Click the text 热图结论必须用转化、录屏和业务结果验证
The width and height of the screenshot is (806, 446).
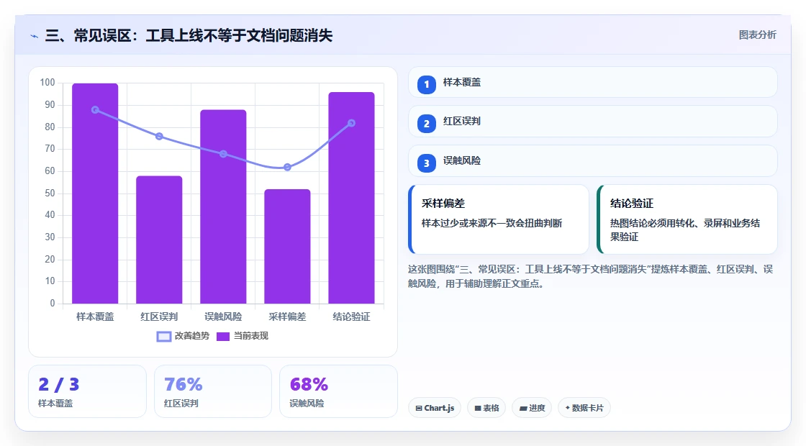tap(685, 229)
